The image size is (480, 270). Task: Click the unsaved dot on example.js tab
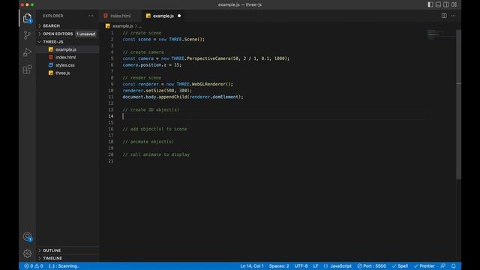click(x=179, y=16)
